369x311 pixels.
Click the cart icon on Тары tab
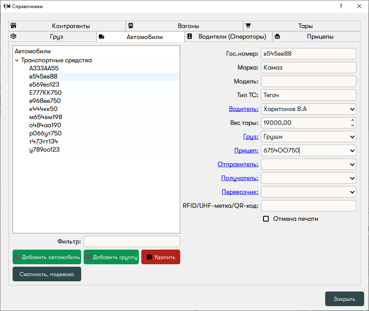(x=248, y=26)
